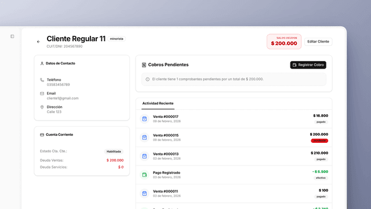Click the Cliente Regular 11 heading

[76, 39]
